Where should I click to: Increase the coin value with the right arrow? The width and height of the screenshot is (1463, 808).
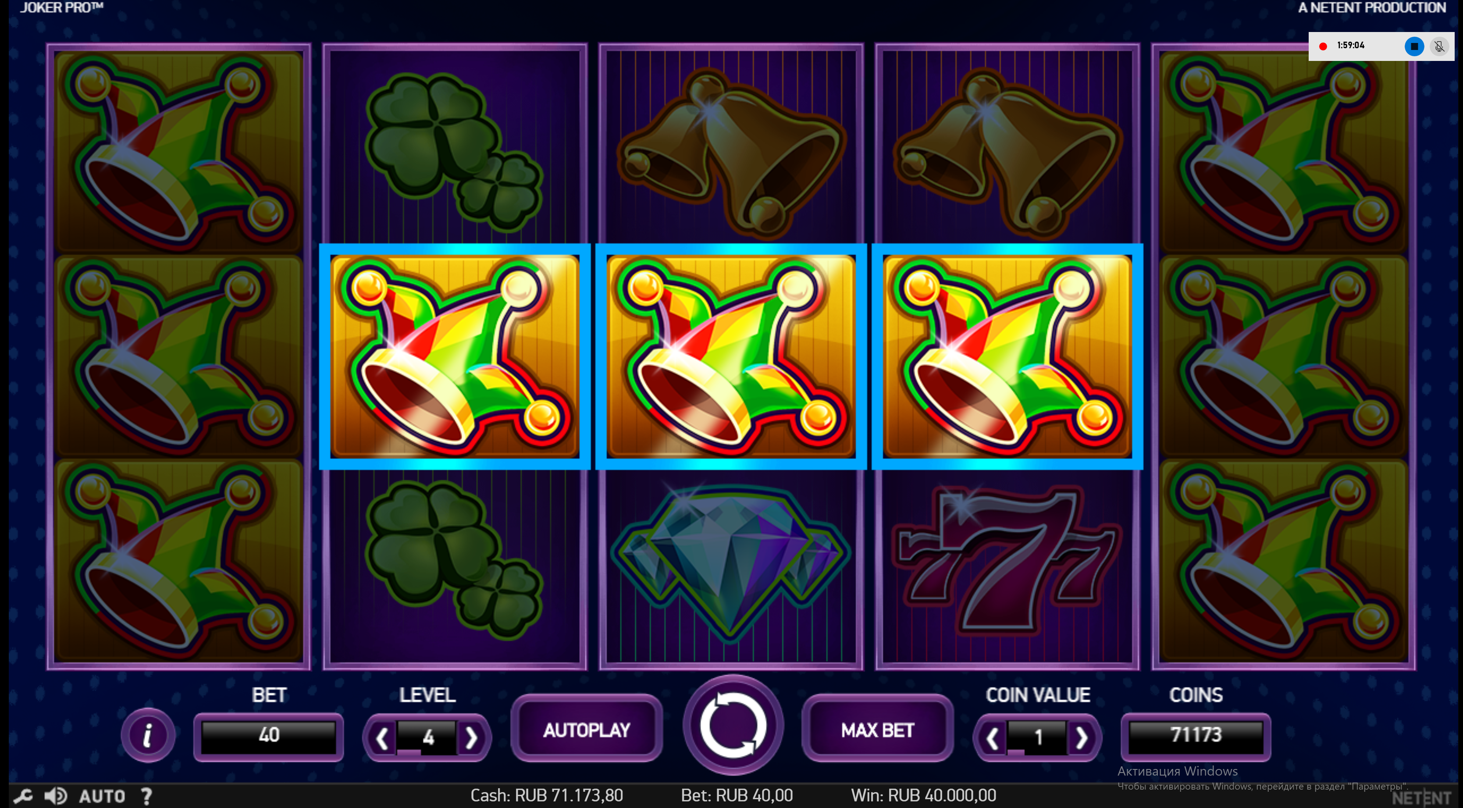point(1081,738)
